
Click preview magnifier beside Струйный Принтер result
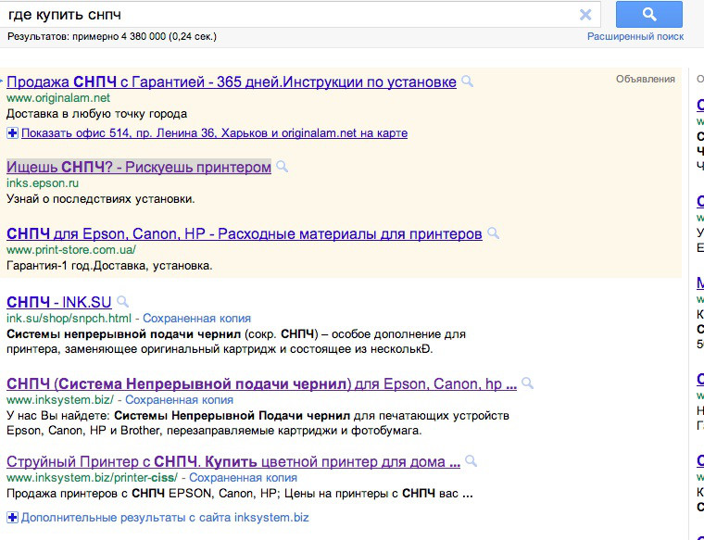pyautogui.click(x=471, y=461)
